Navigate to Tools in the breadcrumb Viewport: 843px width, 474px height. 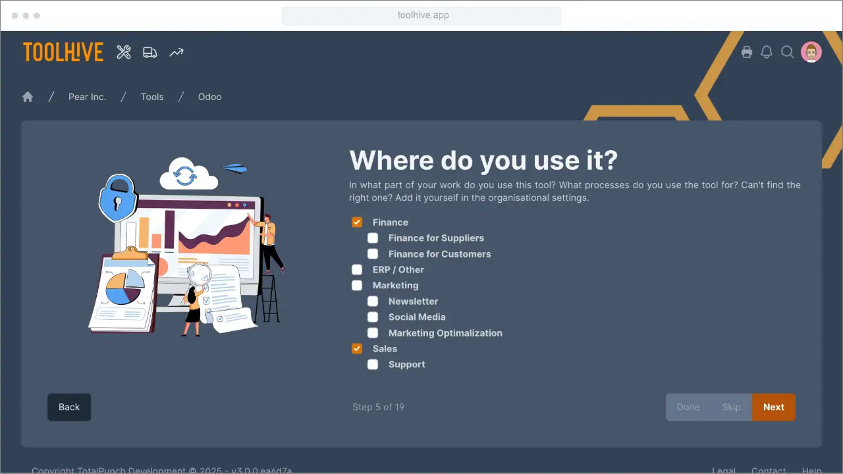coord(152,97)
